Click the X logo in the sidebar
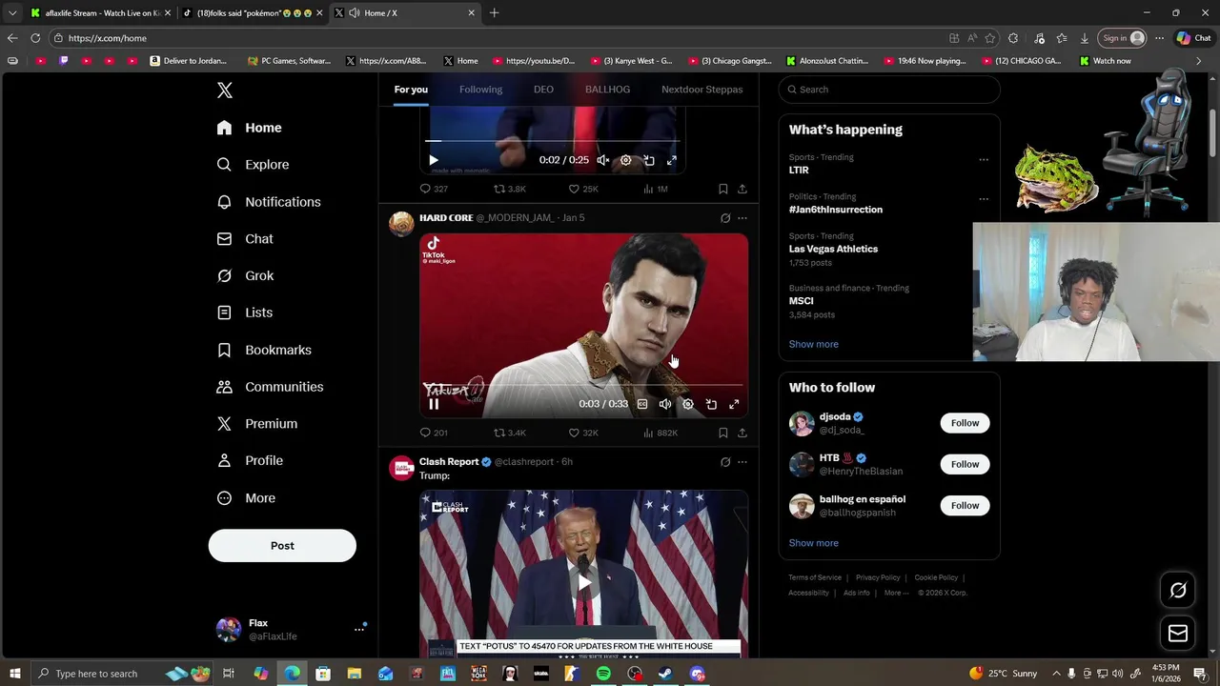This screenshot has width=1220, height=686. [225, 91]
